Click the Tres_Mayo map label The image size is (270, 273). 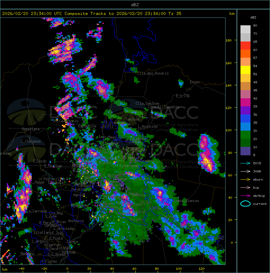(107, 137)
